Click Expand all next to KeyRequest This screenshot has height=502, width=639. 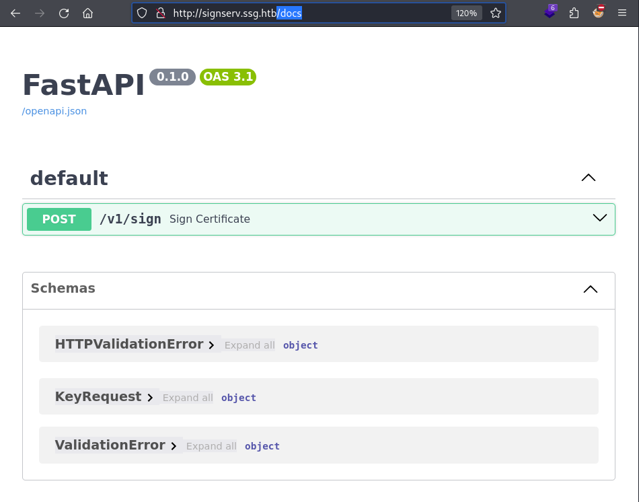(x=188, y=398)
